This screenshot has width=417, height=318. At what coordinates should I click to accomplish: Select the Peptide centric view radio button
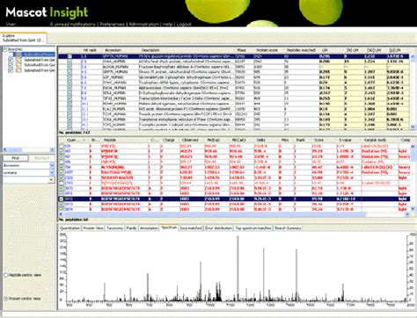(x=5, y=275)
